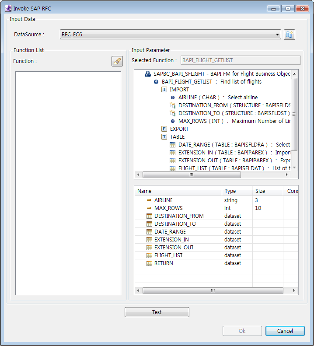Click the parameter grid's horizontal scrollbar
The height and width of the screenshot is (346, 314).
pos(213,291)
